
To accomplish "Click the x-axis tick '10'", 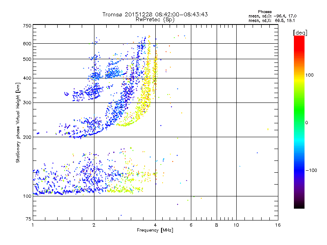I will point(236,225).
